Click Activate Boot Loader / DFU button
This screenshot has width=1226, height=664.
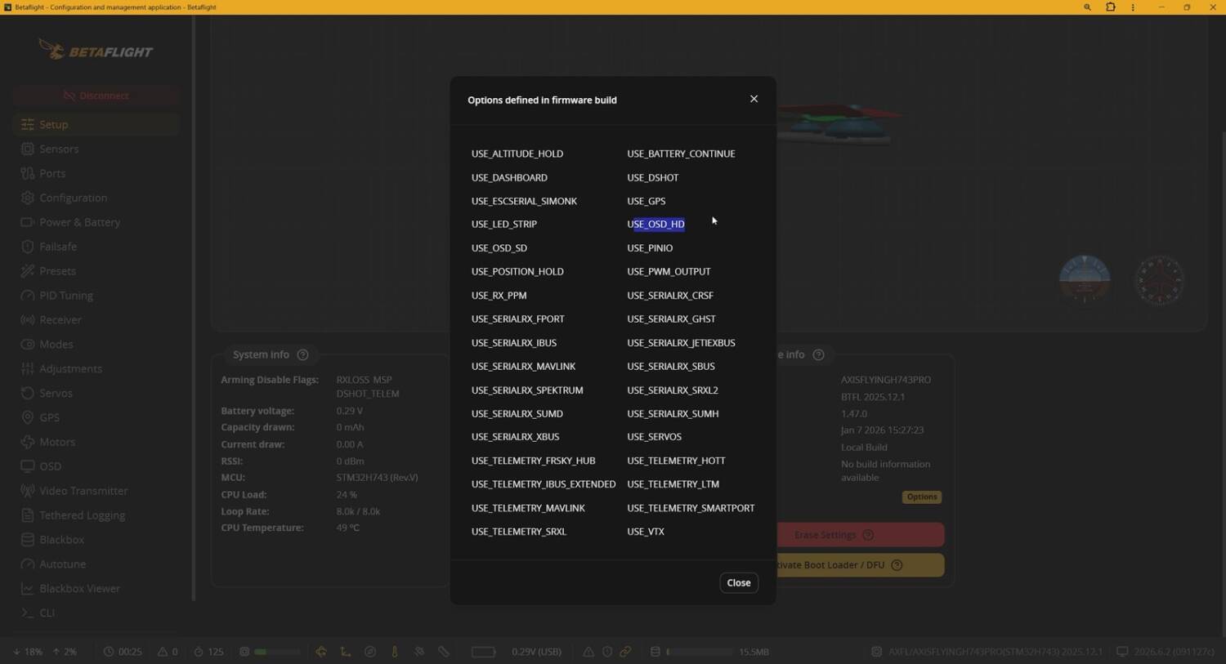860,565
